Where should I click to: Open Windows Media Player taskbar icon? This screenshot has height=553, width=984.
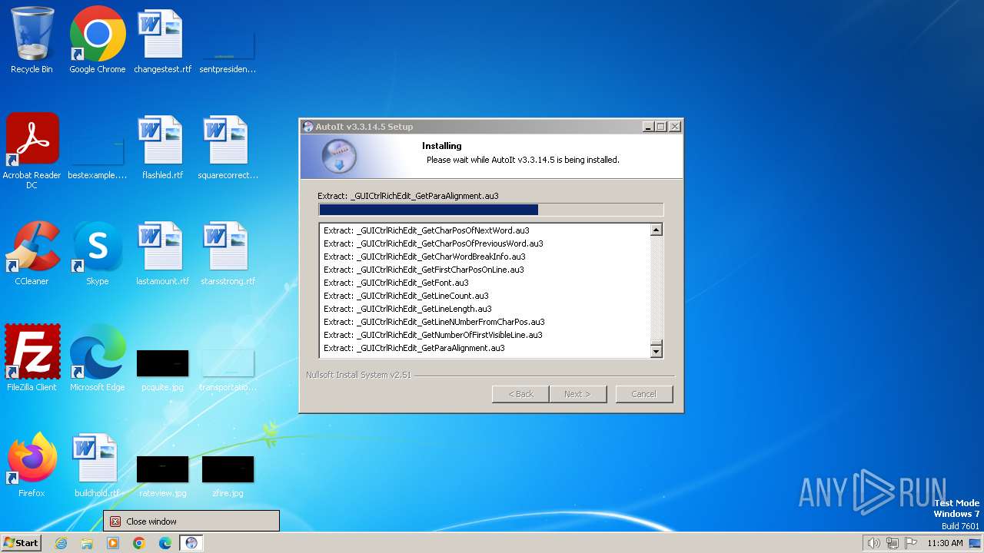[x=113, y=543]
